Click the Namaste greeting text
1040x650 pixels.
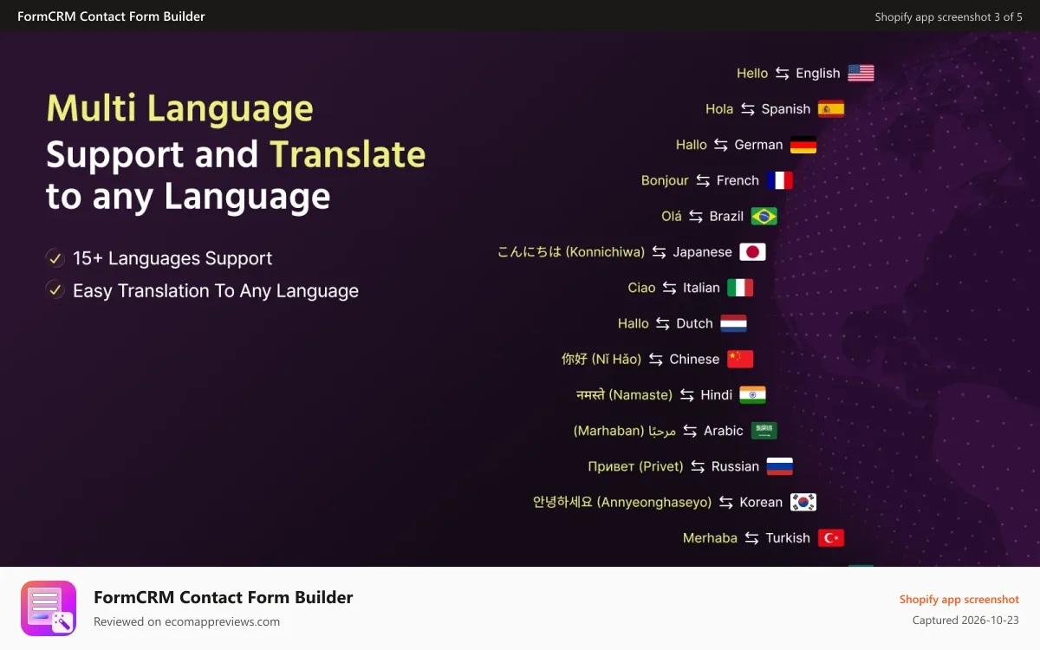click(625, 395)
